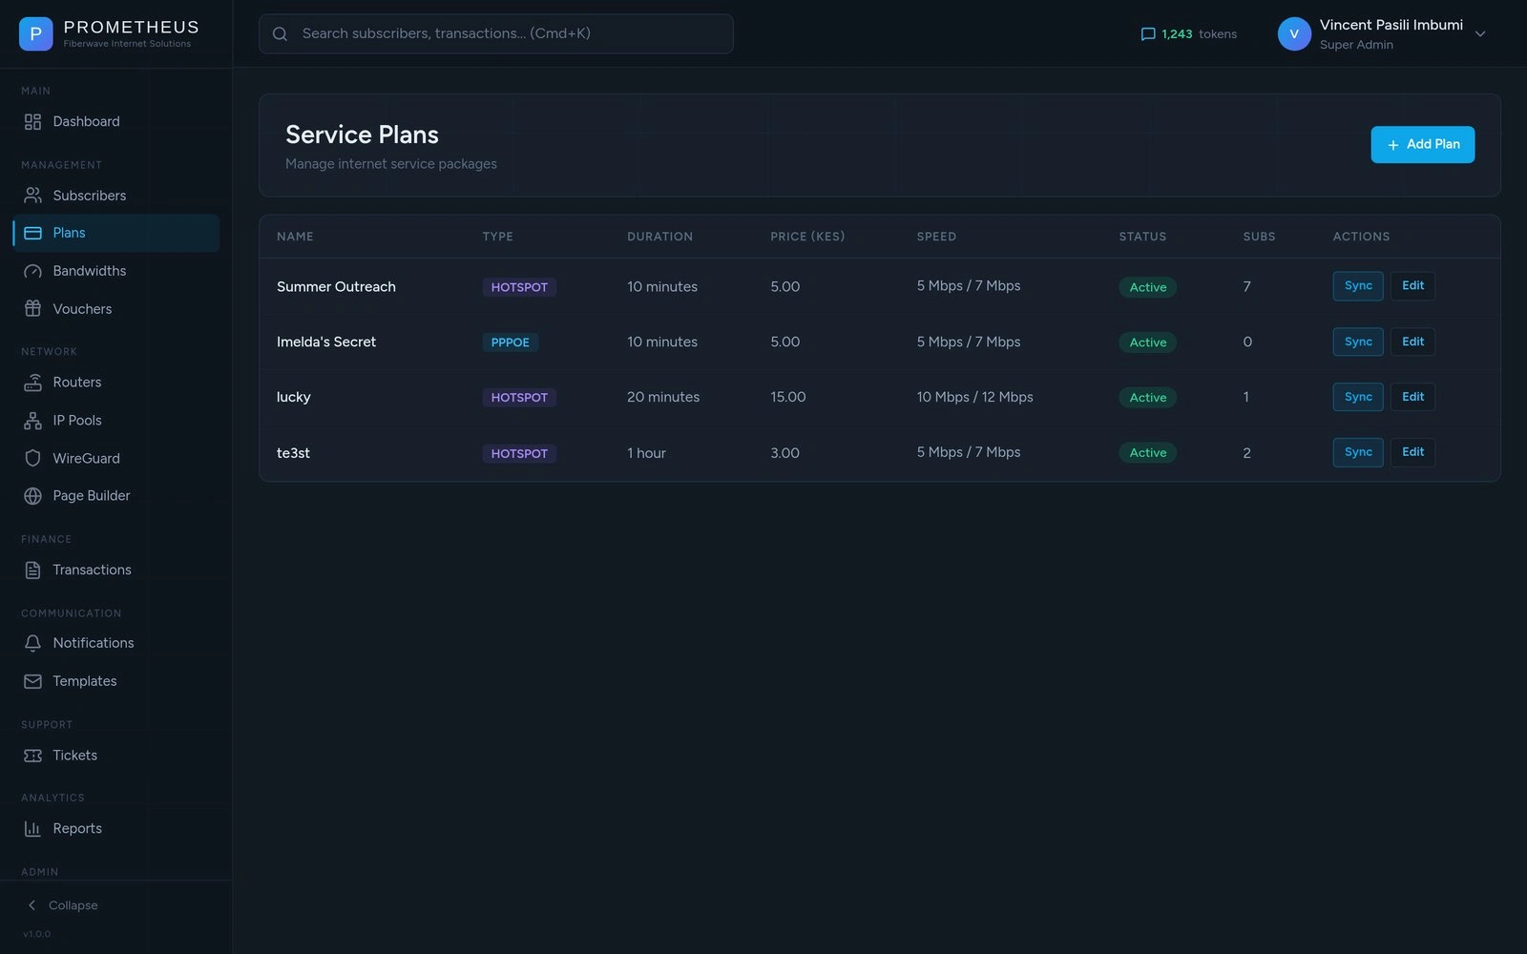Click the Routers icon in sidebar
This screenshot has height=954, width=1527.
coord(32,383)
